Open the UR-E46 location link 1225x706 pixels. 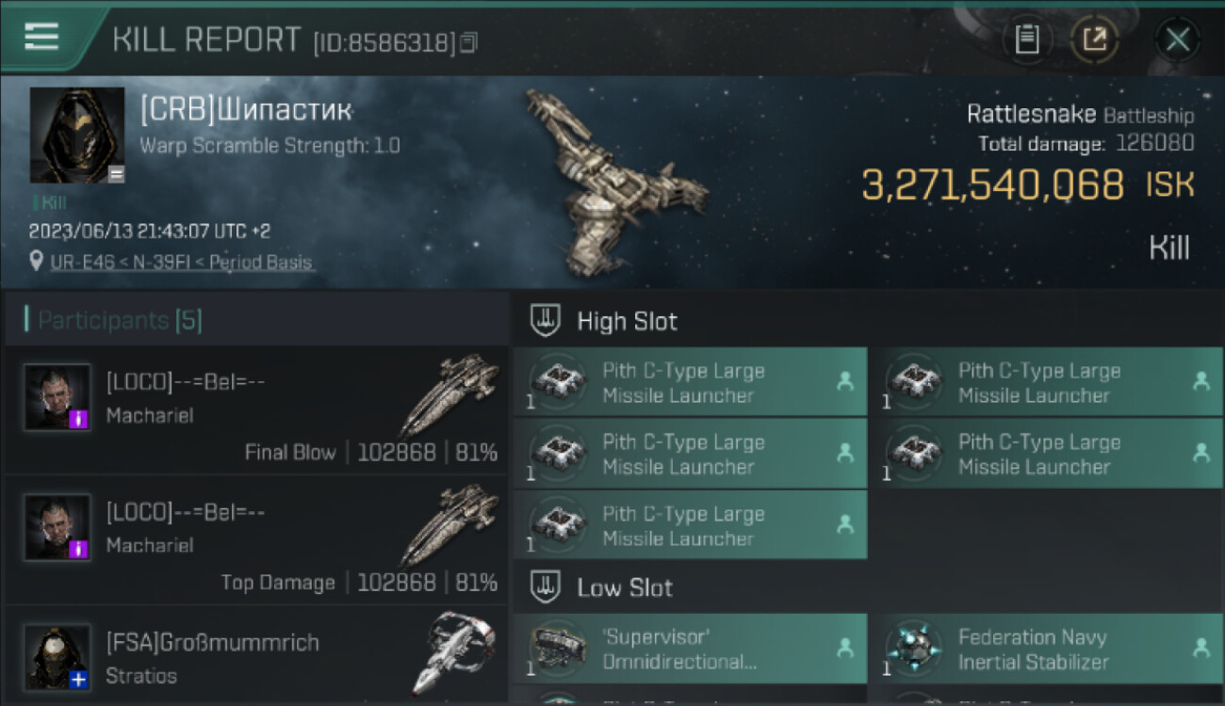coord(181,263)
